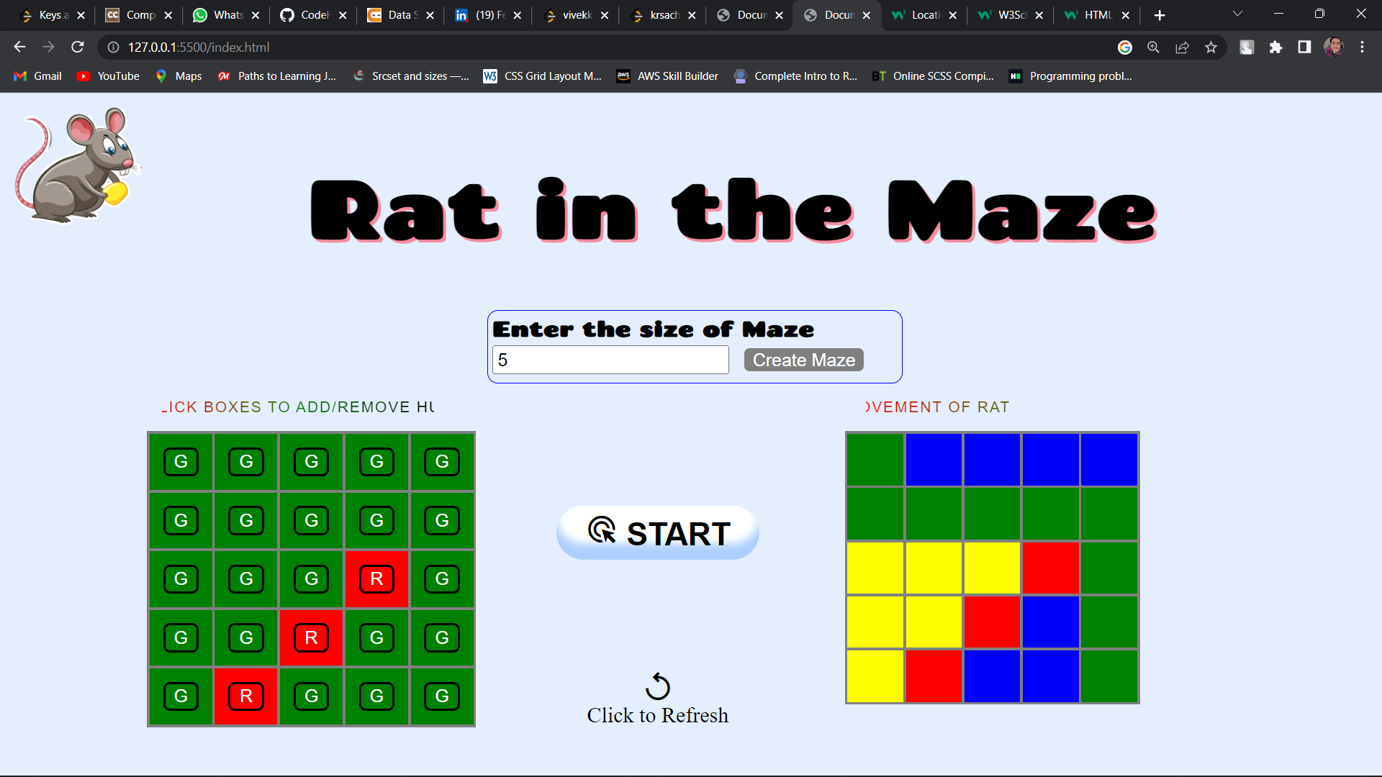Image resolution: width=1382 pixels, height=777 pixels.
Task: Open the extensions puzzle icon
Action: click(1277, 47)
